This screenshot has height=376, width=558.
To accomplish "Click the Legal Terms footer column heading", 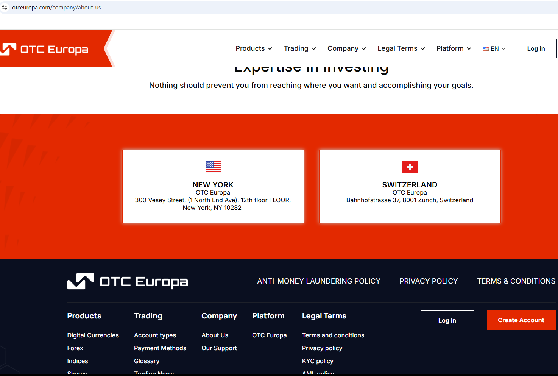I will point(324,316).
